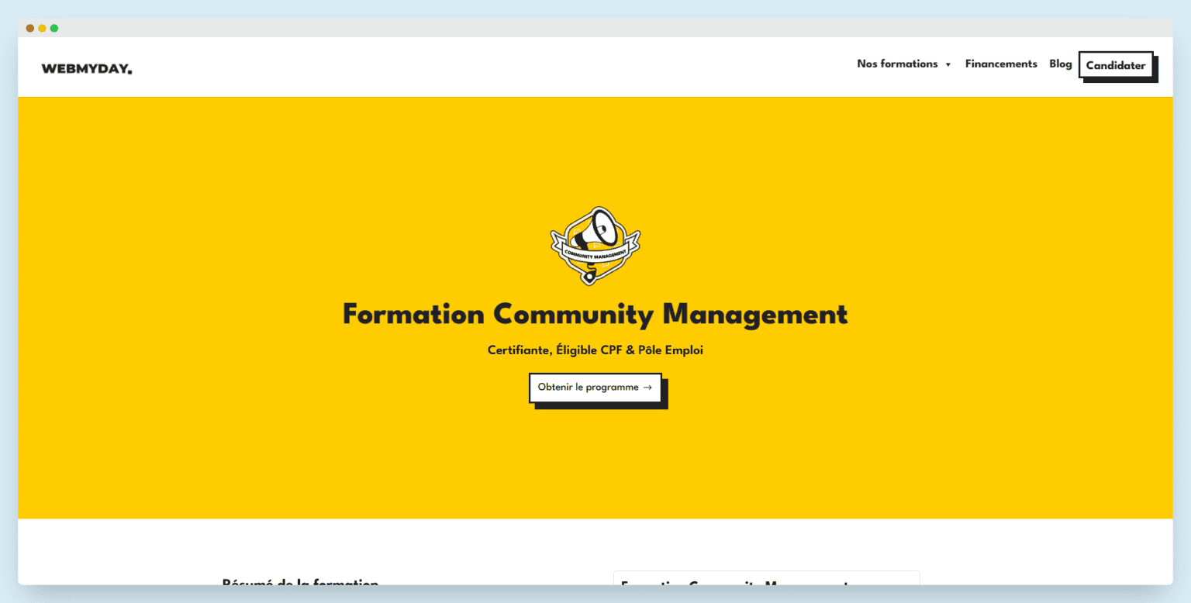Navigate to the Blog section
This screenshot has height=603, width=1191.
point(1060,64)
